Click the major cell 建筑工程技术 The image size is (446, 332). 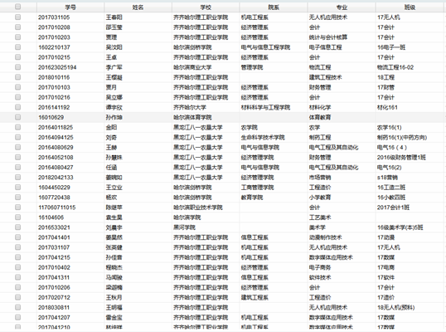click(x=326, y=77)
